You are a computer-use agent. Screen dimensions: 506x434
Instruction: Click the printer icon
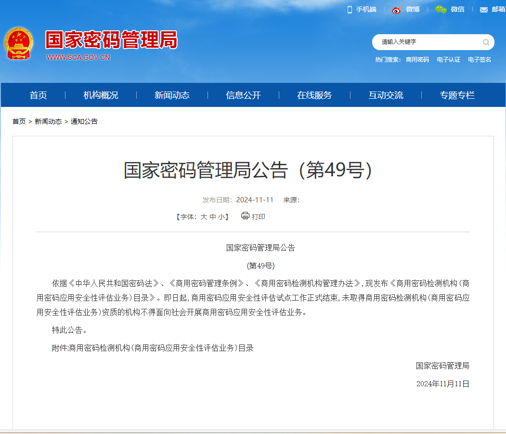[245, 216]
